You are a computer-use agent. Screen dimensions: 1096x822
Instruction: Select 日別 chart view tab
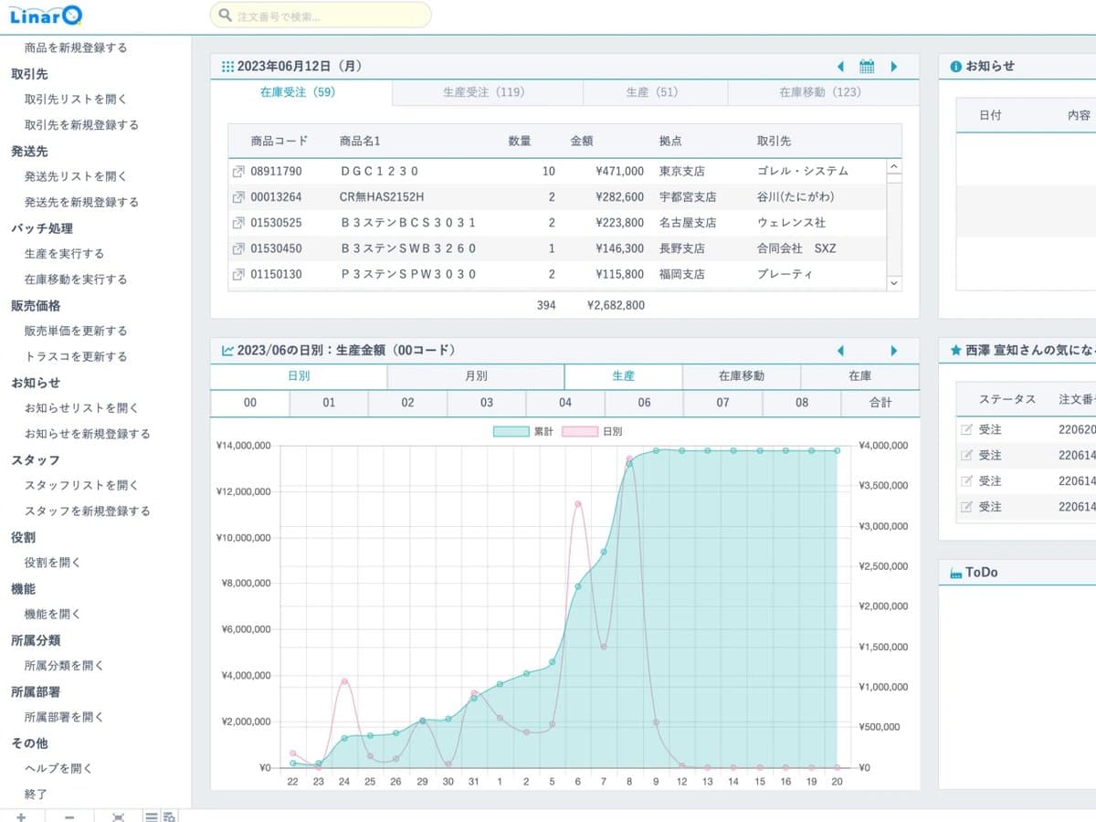click(x=299, y=376)
